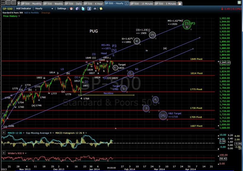Select the green [5] P3 circle marker
Viewport: 243px width, 171px height.
coord(187,25)
